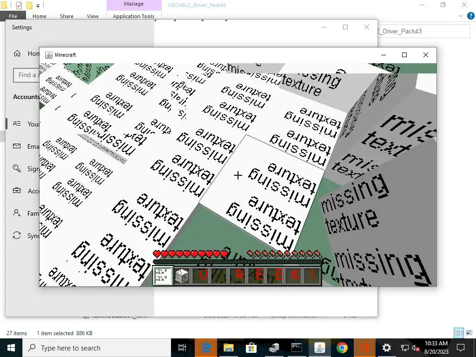Viewport: 476px width, 357px height.
Task: Click the taskbar 'Type here to search' box
Action: click(97, 348)
